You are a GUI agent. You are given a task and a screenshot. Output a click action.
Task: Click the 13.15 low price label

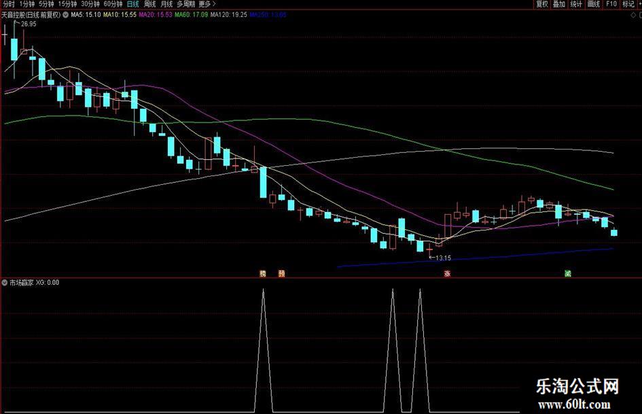click(x=443, y=258)
